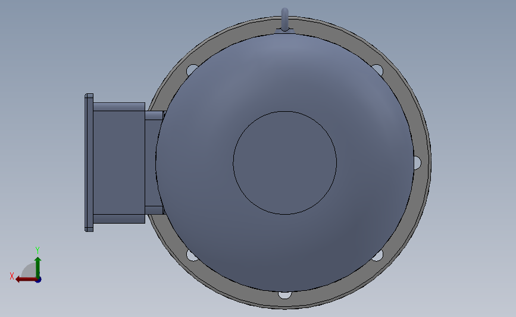Click the red X axis arrow of the triad
516x317 pixels.
click(26, 280)
